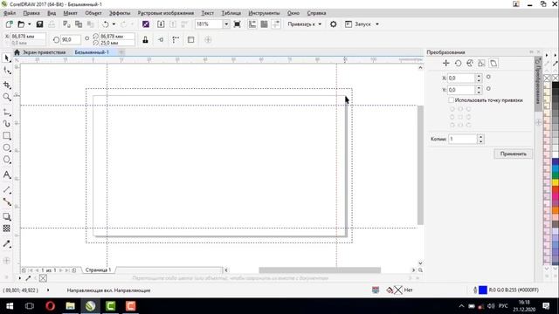The image size is (559, 314).
Task: Click the full-screen preview icon
Action: [237, 24]
